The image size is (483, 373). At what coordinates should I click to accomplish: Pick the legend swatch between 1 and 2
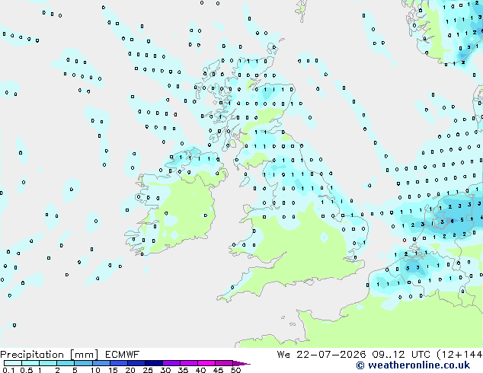(x=48, y=363)
